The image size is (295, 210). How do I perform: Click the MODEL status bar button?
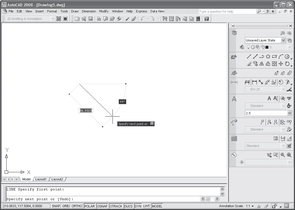(x=157, y=206)
